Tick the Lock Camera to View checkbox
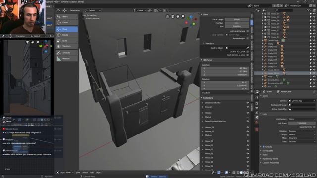This screenshot has height=178, width=317. point(248,55)
